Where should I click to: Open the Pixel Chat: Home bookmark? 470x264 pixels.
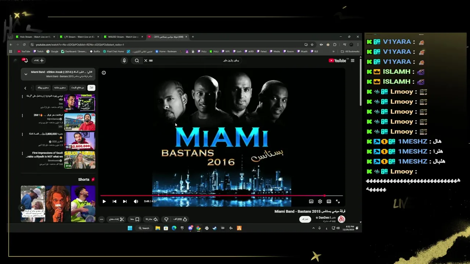click(114, 52)
